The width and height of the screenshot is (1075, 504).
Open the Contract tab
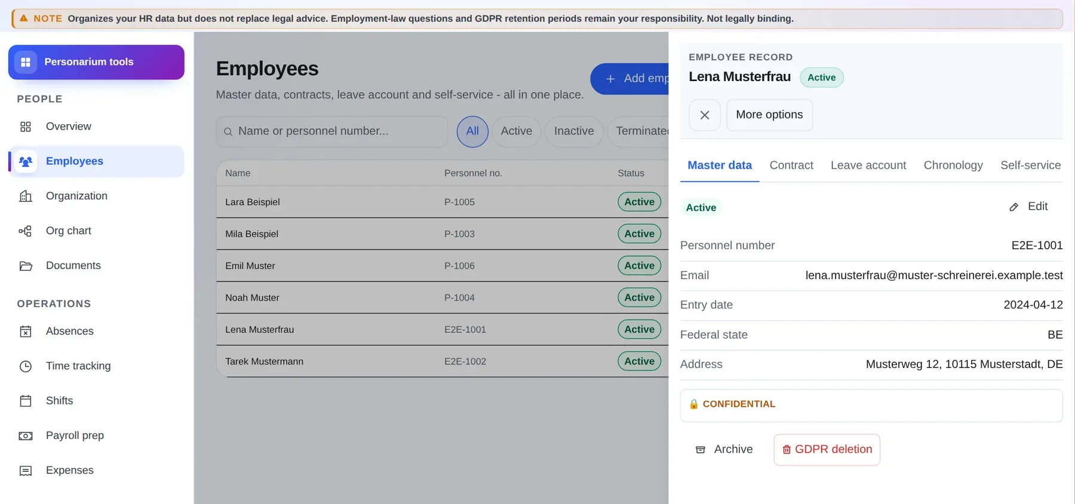[x=791, y=165]
